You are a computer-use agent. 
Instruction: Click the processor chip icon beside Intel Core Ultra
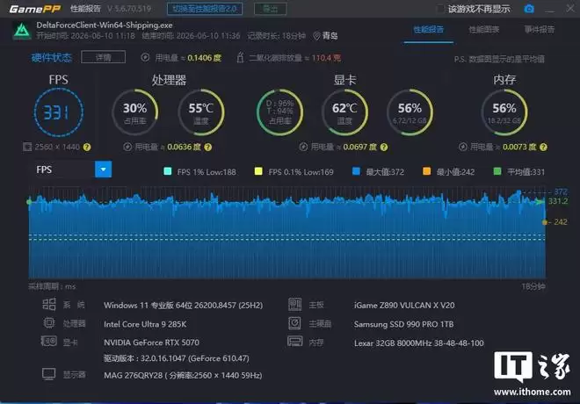[49, 323]
